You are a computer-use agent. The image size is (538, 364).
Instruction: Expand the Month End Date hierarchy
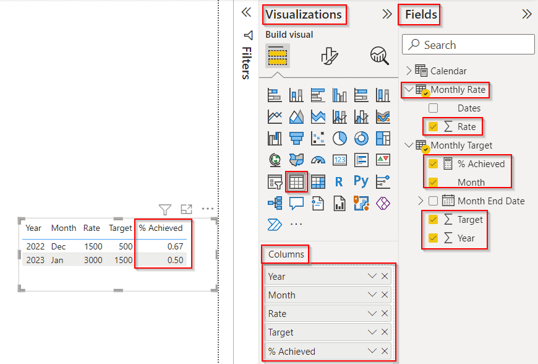[x=421, y=201]
